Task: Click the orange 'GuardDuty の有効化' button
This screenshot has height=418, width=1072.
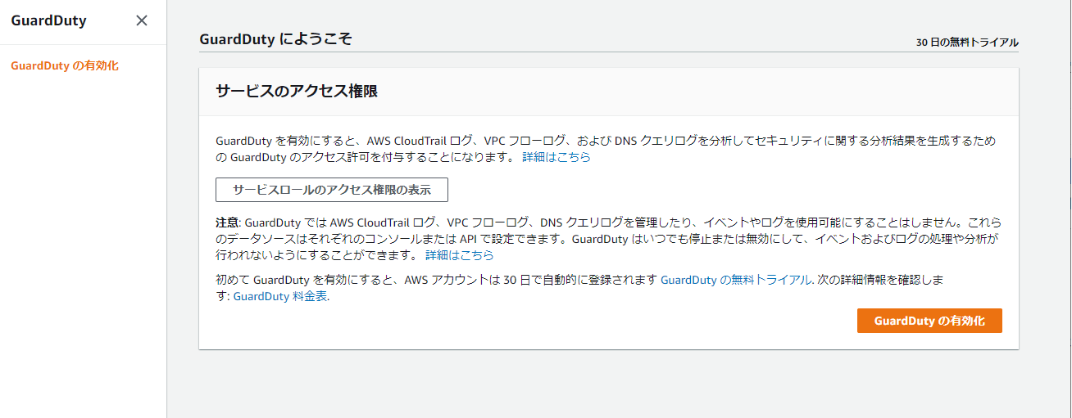Action: pyautogui.click(x=929, y=321)
